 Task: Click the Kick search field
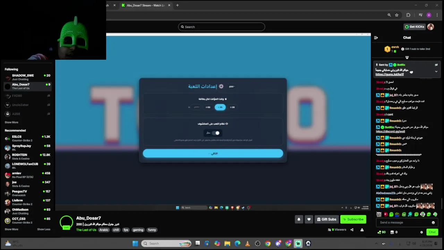coord(222,27)
